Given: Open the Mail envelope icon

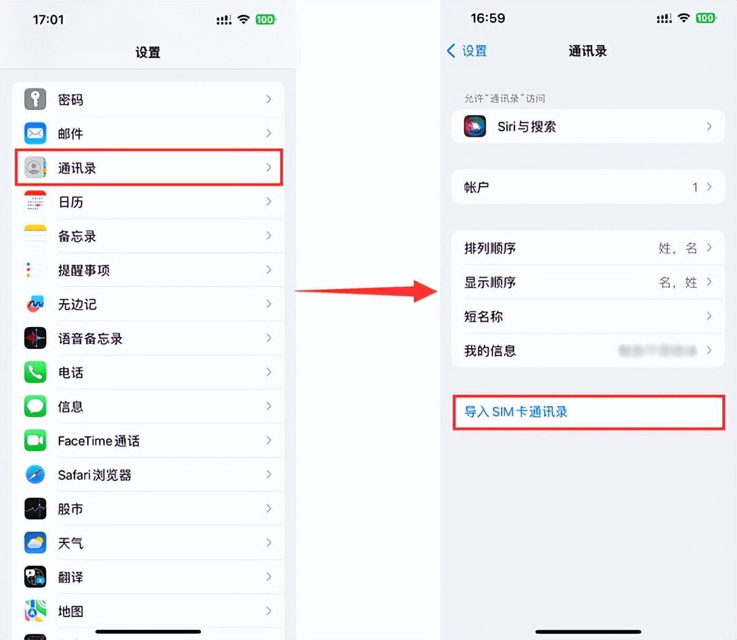Looking at the screenshot, I should point(35,133).
